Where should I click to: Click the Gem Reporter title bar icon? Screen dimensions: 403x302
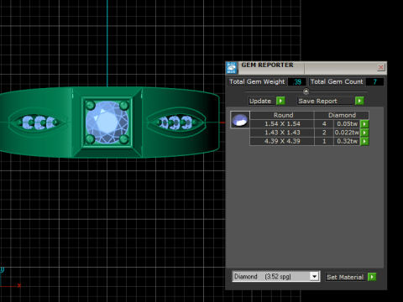(232, 68)
